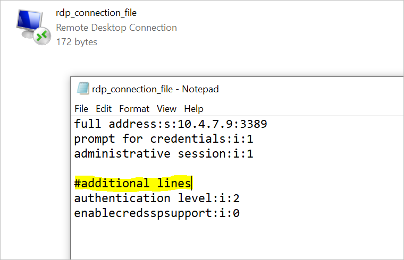Image resolution: width=404 pixels, height=260 pixels.
Task: Place cursor in enablecredsspsupport line
Action: [157, 213]
